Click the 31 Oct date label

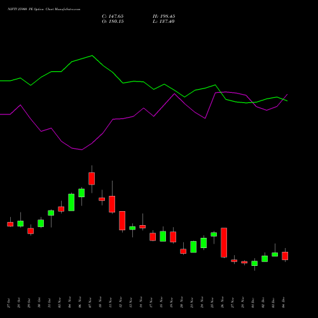coord(50,303)
